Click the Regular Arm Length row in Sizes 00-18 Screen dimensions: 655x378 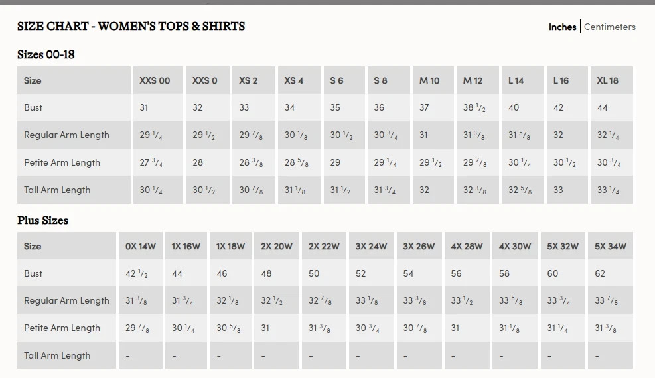tap(325, 135)
